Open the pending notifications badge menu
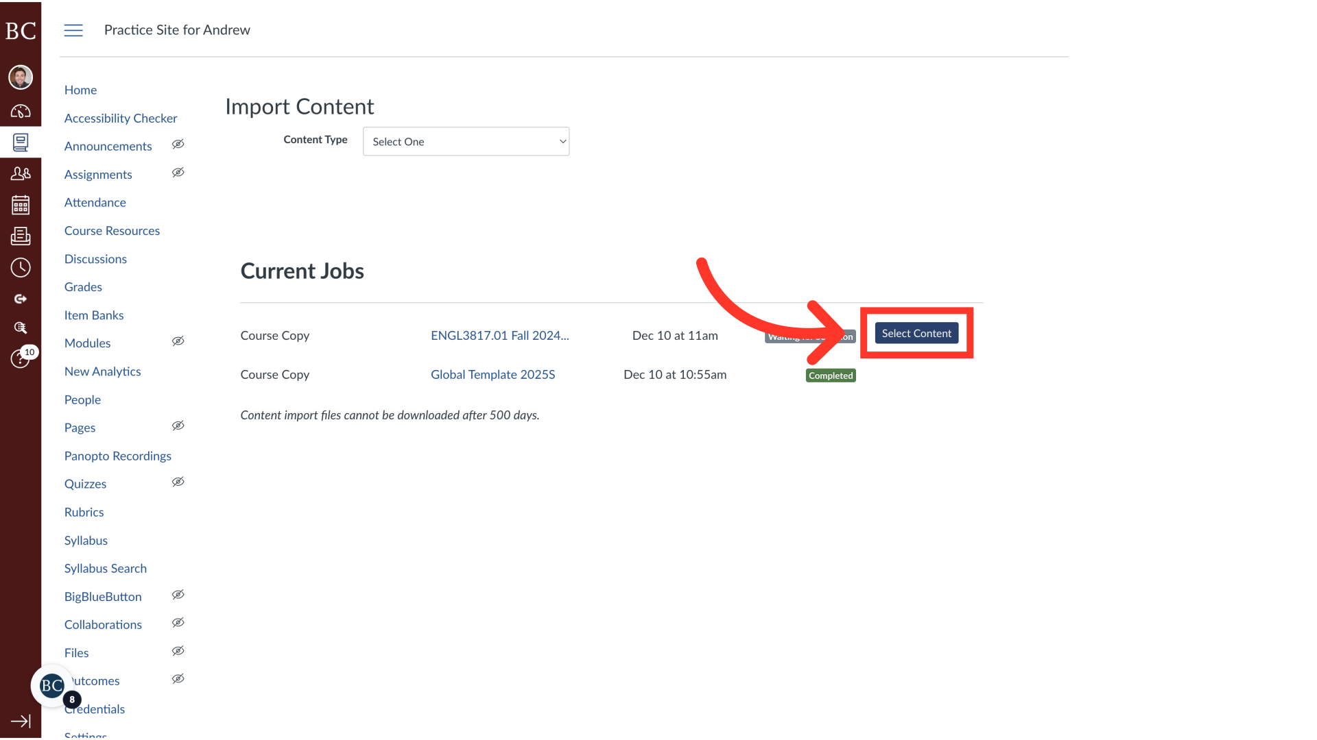This screenshot has width=1317, height=740. (71, 700)
